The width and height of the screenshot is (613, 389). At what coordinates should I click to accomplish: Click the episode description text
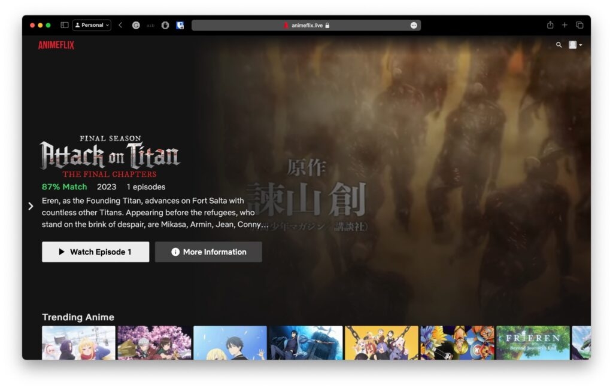point(155,213)
